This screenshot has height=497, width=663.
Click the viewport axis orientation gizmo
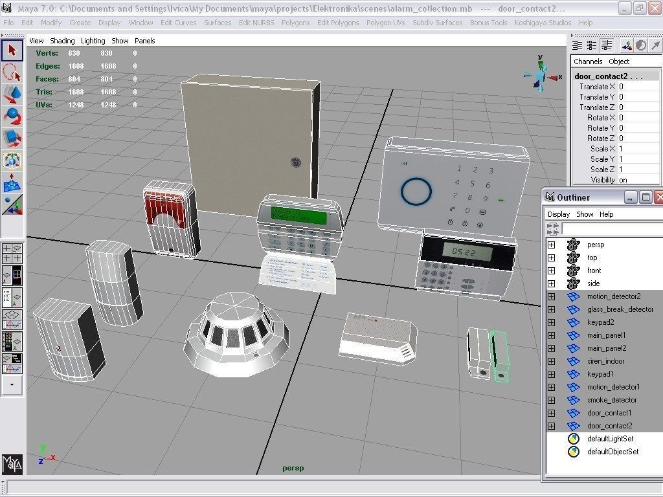542,74
